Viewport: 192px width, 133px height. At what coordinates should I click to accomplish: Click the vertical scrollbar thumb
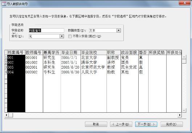tap(184, 61)
